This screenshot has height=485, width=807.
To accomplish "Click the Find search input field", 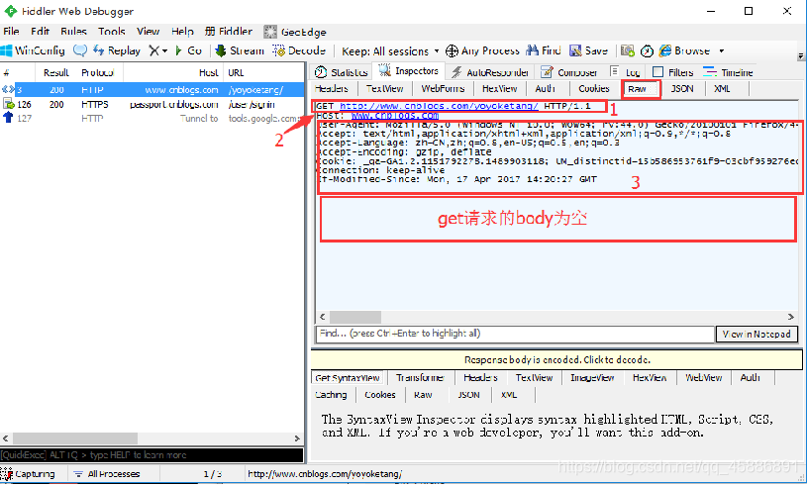I will click(x=515, y=334).
